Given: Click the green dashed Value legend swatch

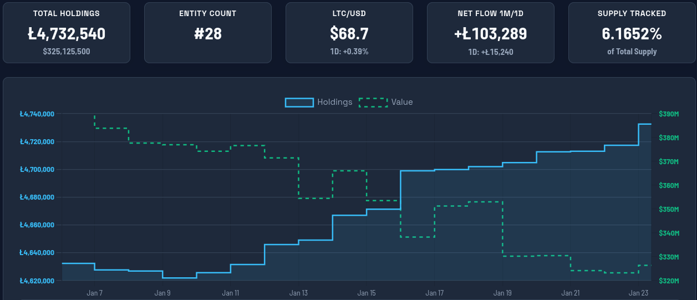Looking at the screenshot, I should coord(373,102).
